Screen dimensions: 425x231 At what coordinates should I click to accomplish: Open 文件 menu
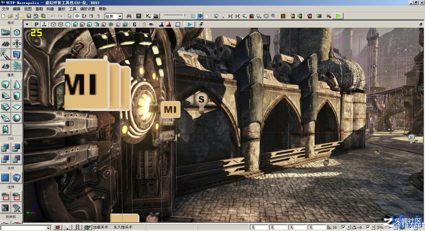[x=6, y=9]
